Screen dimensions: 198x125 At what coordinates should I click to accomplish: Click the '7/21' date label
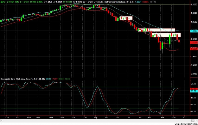point(18,117)
